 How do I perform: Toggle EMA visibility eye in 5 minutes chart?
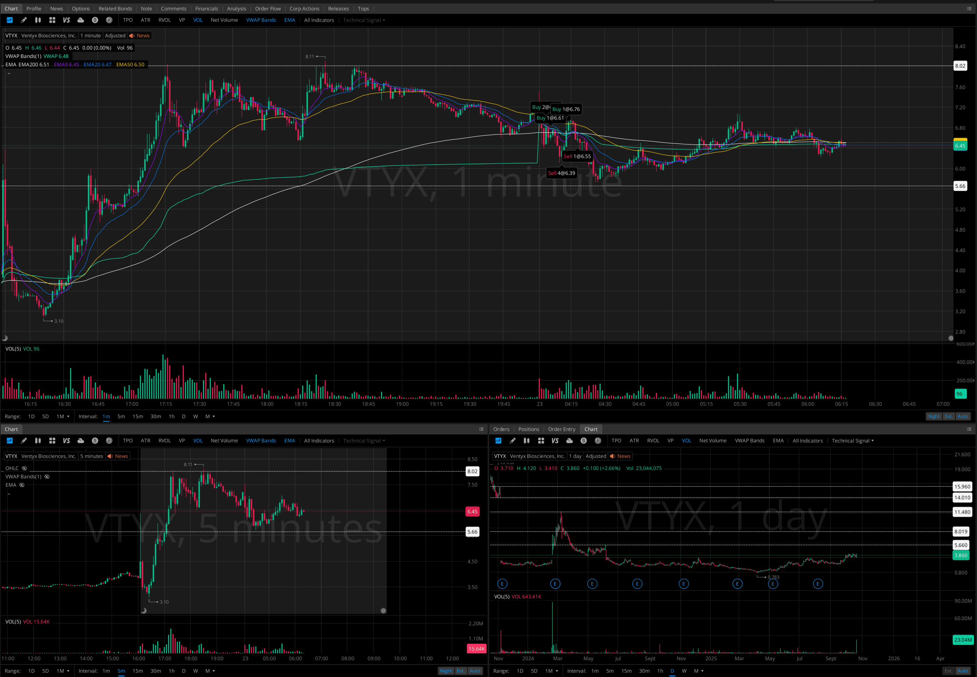pos(22,485)
